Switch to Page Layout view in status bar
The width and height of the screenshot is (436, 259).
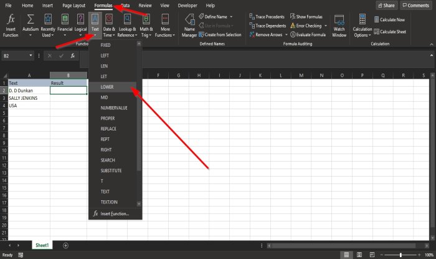(x=359, y=255)
